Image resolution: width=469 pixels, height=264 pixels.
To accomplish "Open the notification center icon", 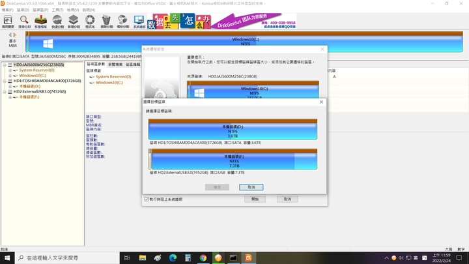I will (x=459, y=257).
